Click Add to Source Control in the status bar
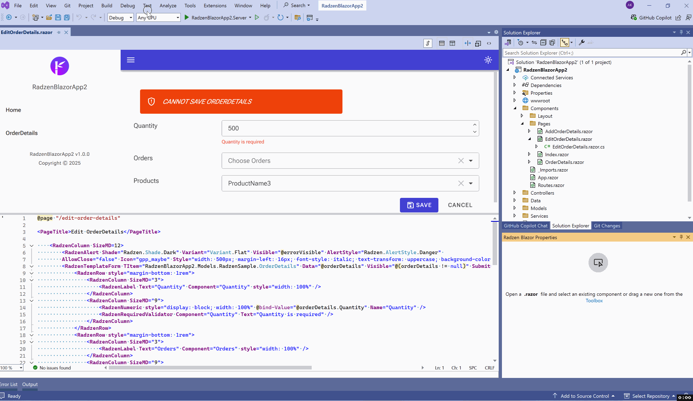693x401 pixels. point(585,396)
